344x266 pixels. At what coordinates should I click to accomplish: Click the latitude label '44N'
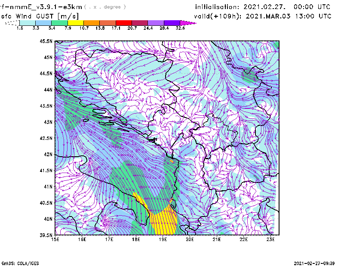coord(48,90)
